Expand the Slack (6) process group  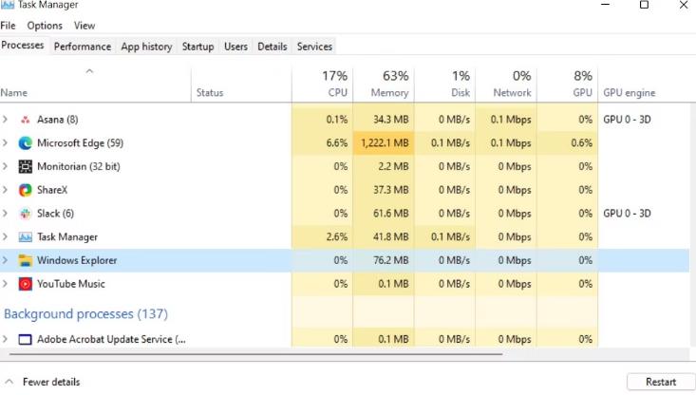point(5,213)
